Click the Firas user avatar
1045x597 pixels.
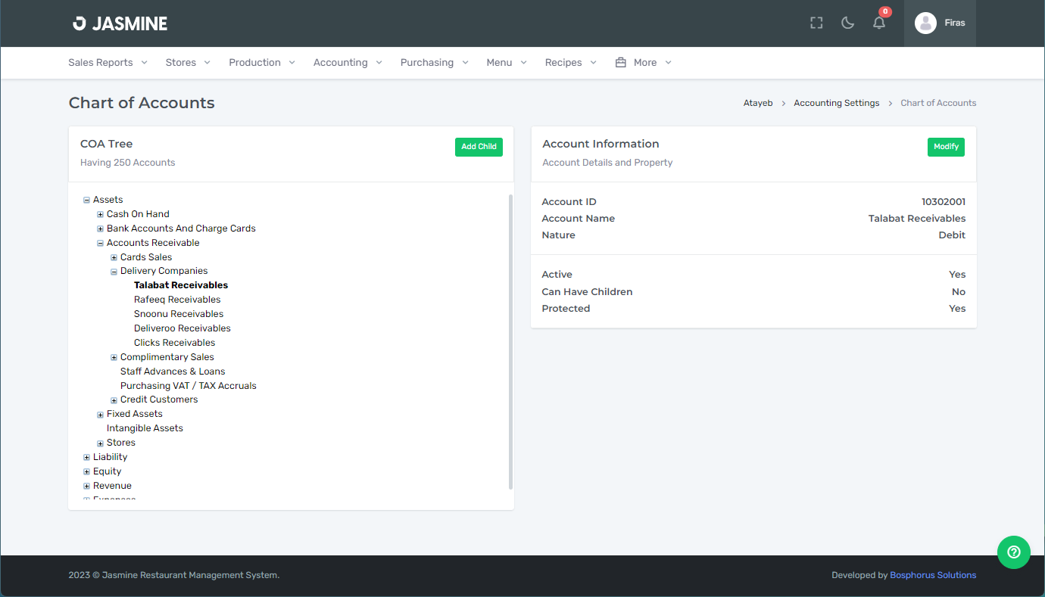click(x=925, y=23)
